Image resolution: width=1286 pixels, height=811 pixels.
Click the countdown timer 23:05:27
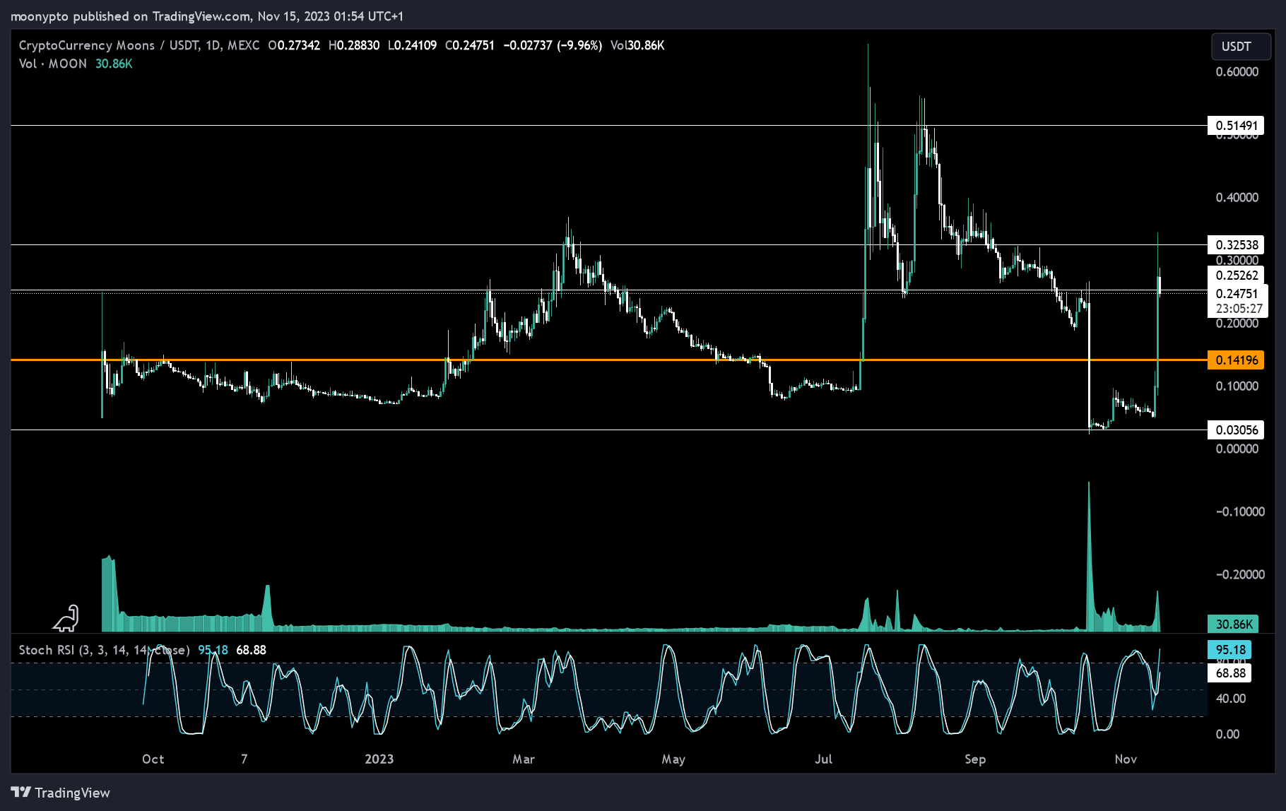coord(1239,309)
